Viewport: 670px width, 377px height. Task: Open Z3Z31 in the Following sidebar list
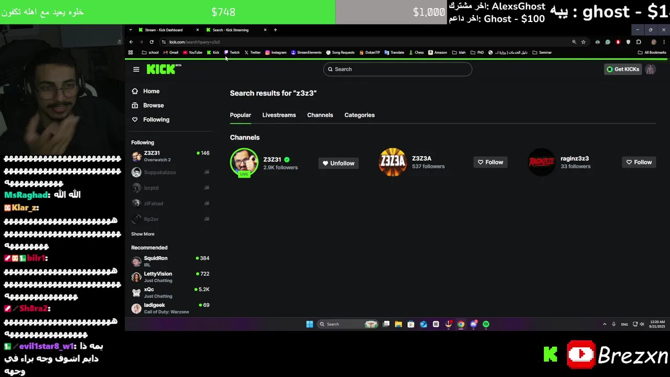click(170, 156)
